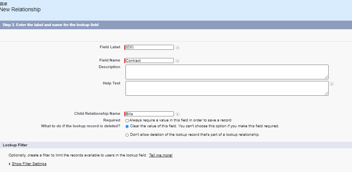Click the Help Text textarea resize corner
The width and height of the screenshot is (352, 172).
pyautogui.click(x=326, y=93)
